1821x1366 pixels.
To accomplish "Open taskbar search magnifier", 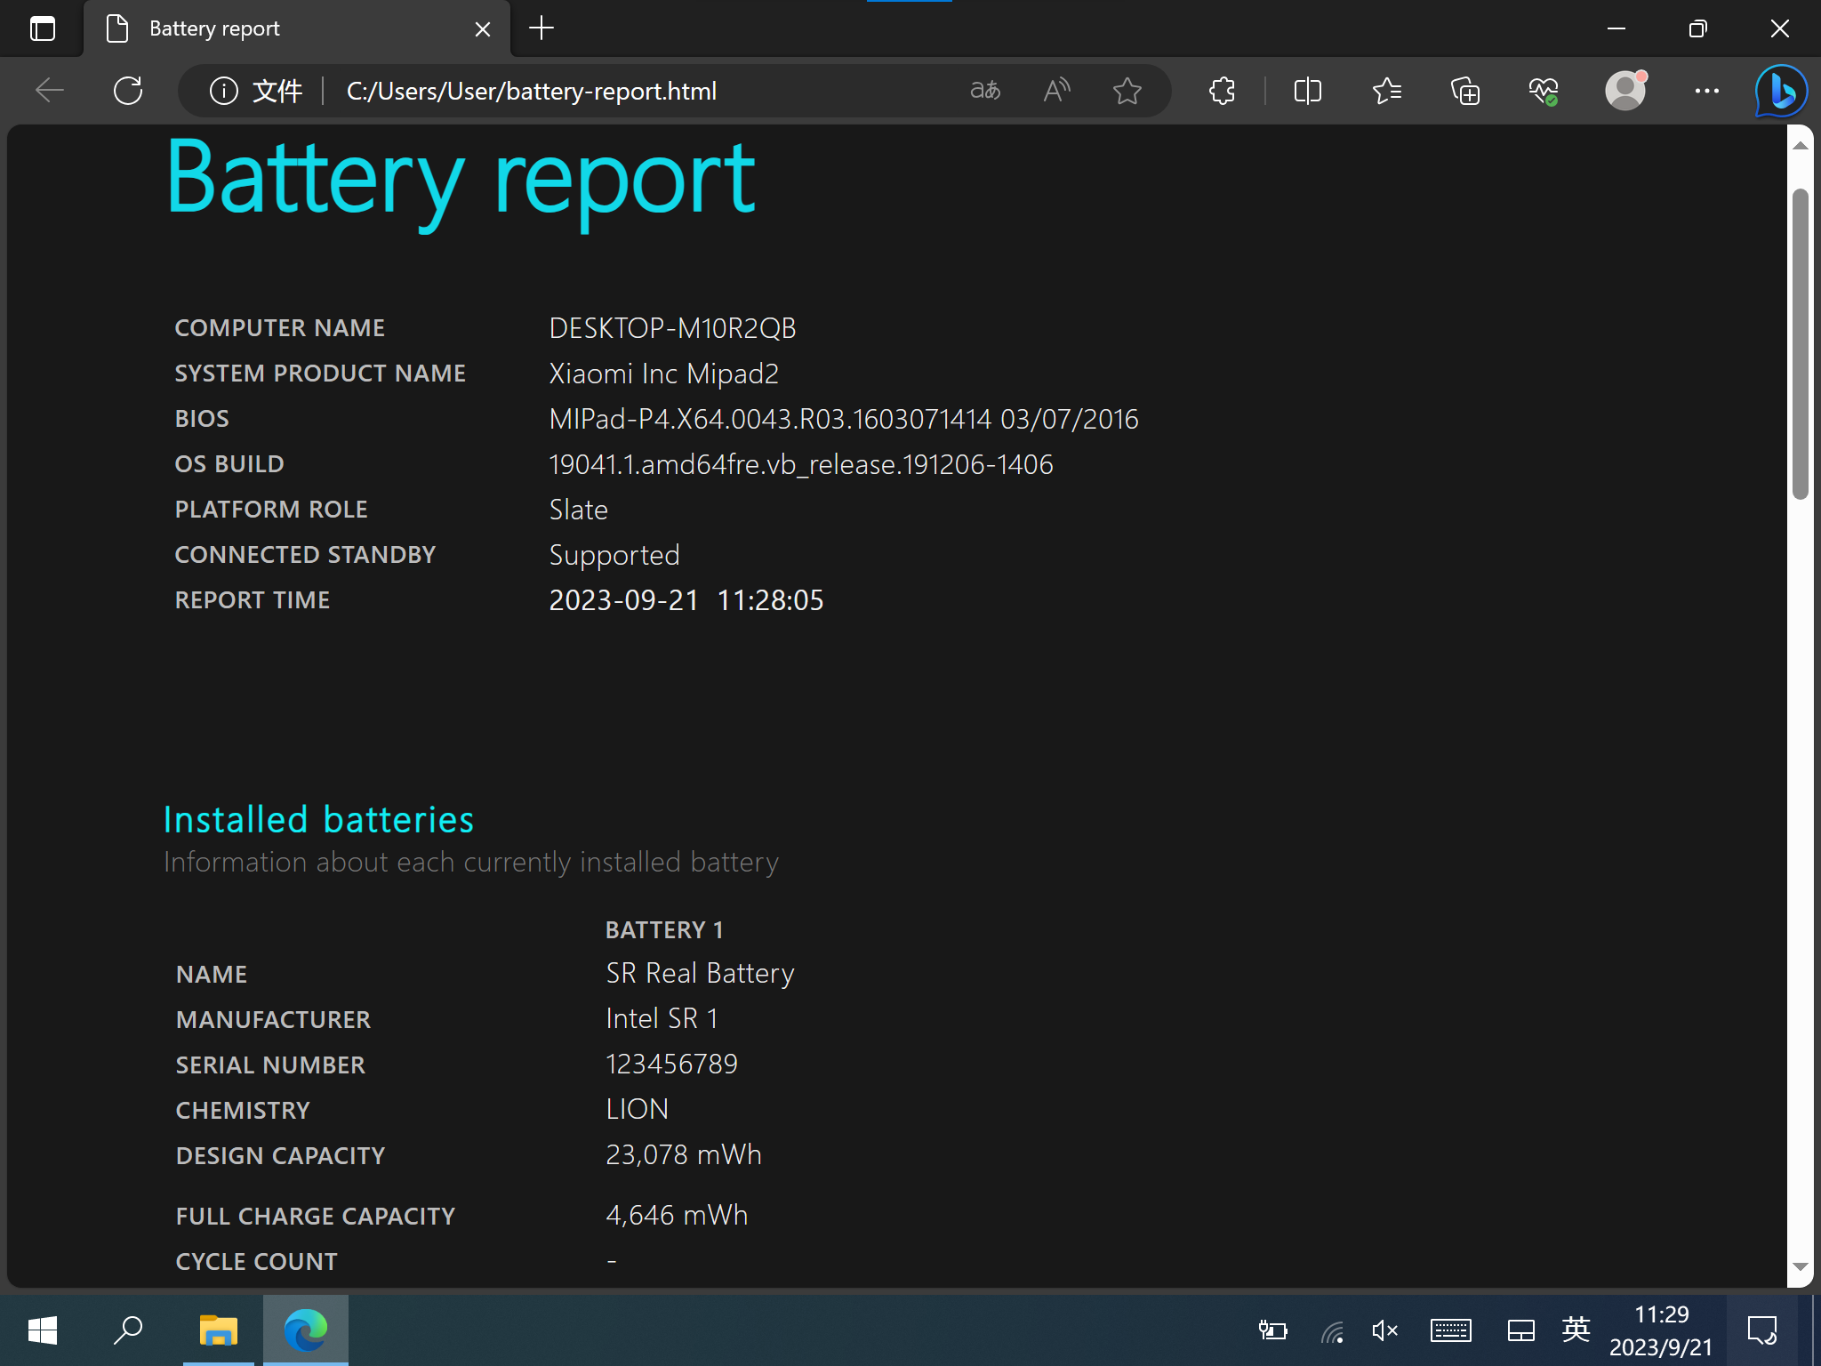I will click(128, 1330).
